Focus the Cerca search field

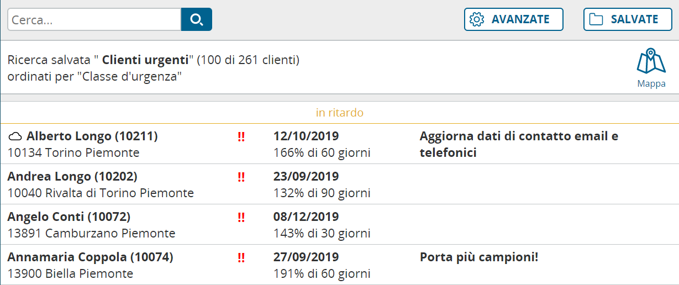click(94, 19)
